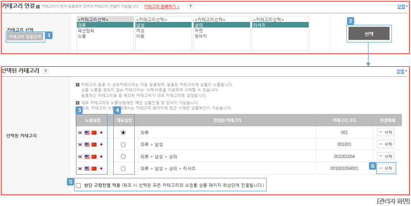The height and width of the screenshot is (206, 411).
Task: Click =카테고리선택= above the 의류 entry
Action: click(x=105, y=20)
